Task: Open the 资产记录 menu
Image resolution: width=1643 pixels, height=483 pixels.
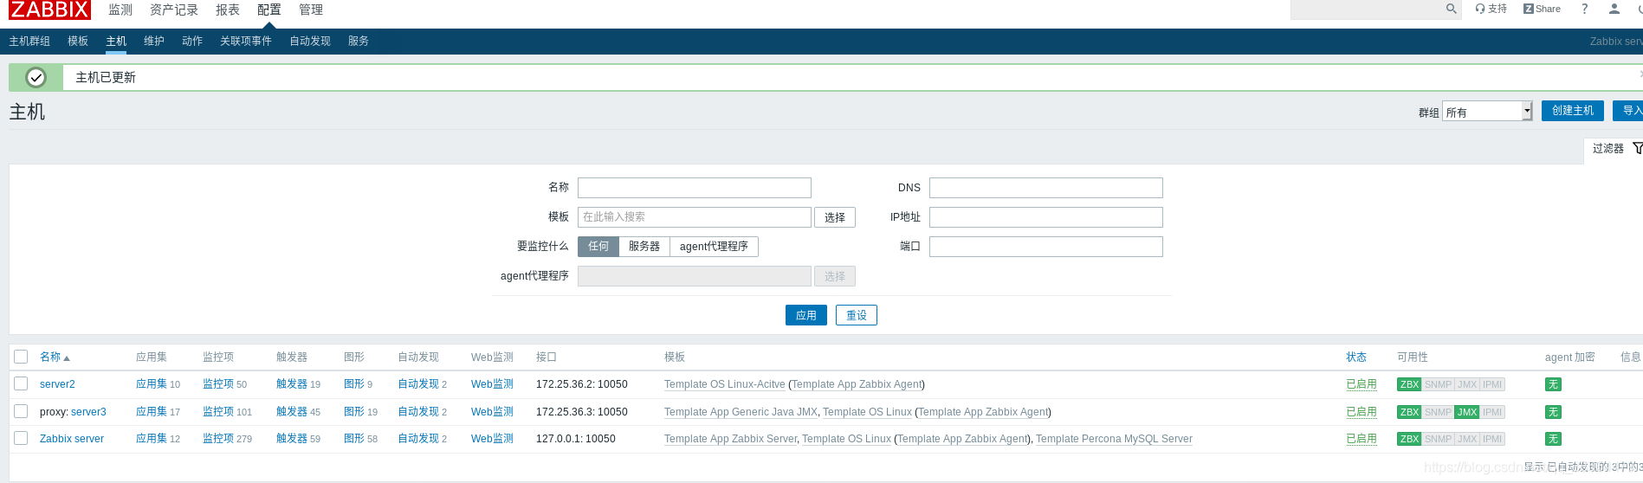Action: pos(174,10)
